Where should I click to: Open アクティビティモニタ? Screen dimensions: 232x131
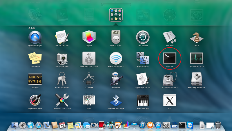[x=197, y=58]
